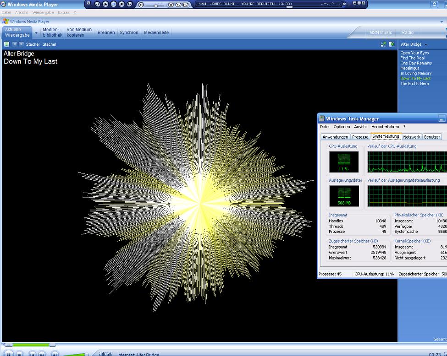
Task: Open the Medienseite tab
Action: click(x=156, y=32)
